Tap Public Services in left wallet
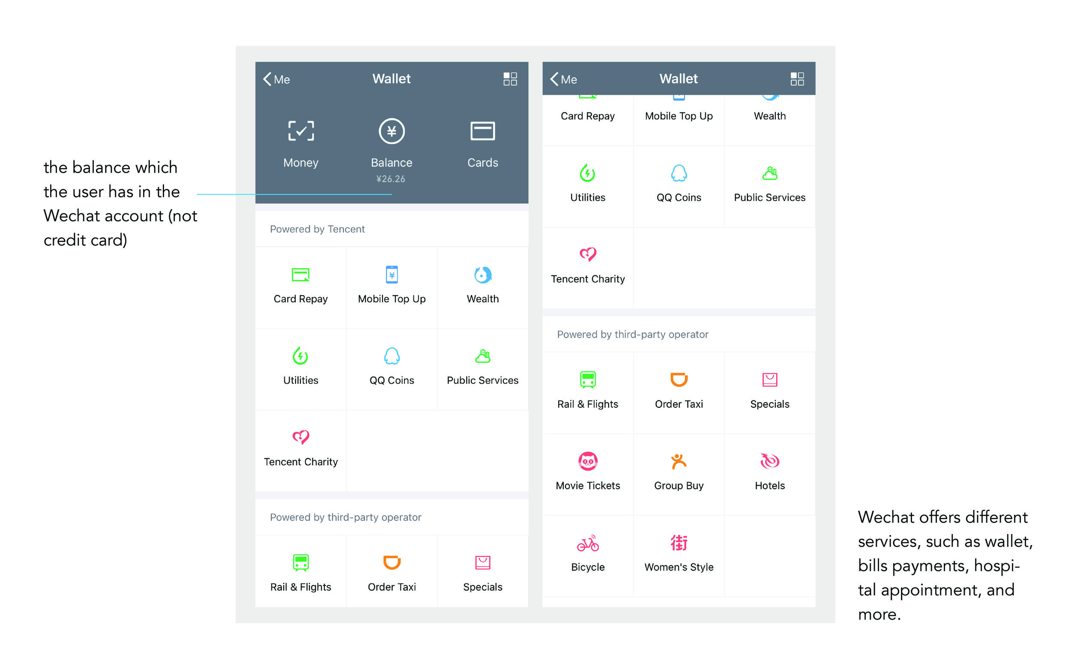This screenshot has width=1071, height=669. [482, 367]
